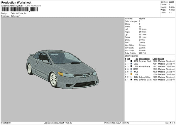The height and width of the screenshot is (125, 176).
Task: Click the light blue swatch for code 1030
Action: coord(131,72)
